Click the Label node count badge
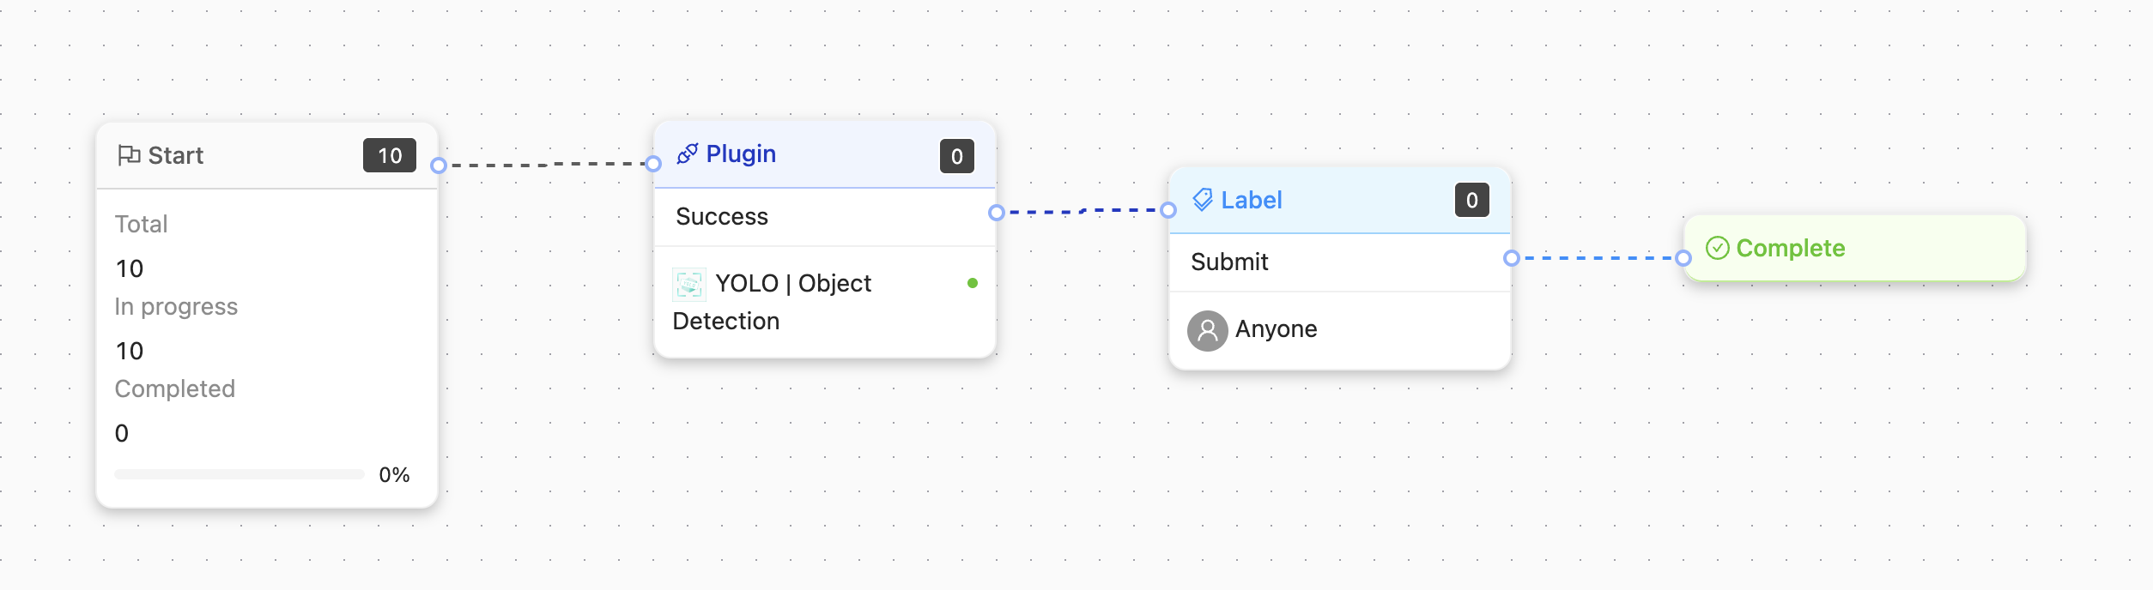This screenshot has height=590, width=2153. point(1471,200)
